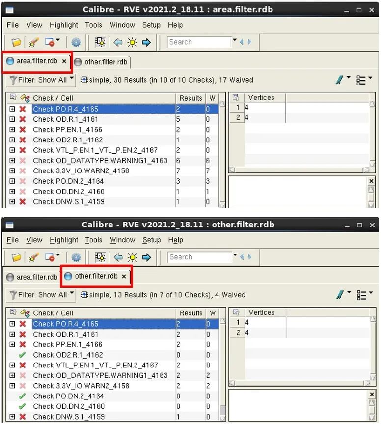Image resolution: width=381 pixels, height=424 pixels.
Task: Expand Check PP.EN.1_4166 in top window
Action: [x=12, y=130]
